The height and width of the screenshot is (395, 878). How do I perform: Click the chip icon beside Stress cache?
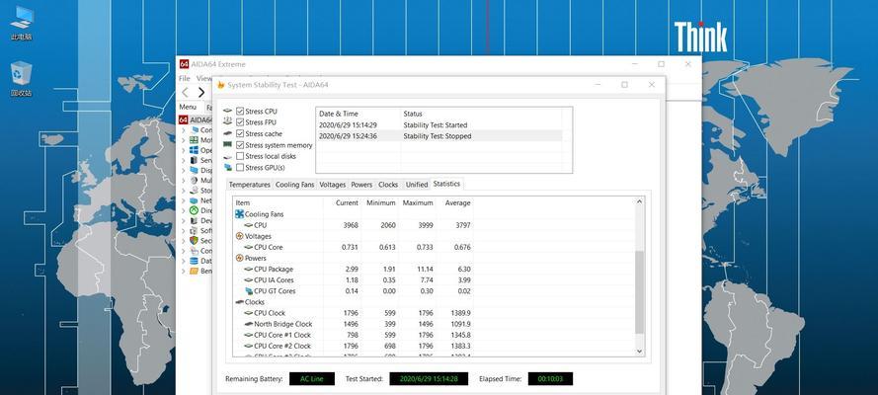227,133
